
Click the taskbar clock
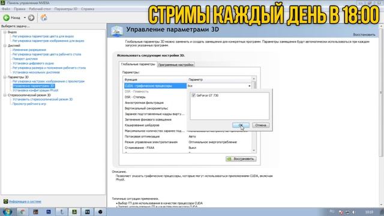pyautogui.click(x=370, y=212)
